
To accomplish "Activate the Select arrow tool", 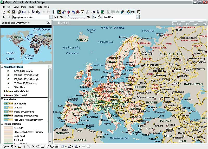I will point(95,17).
